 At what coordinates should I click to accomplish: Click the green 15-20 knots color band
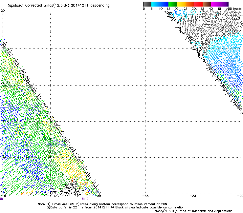tap(173, 4)
